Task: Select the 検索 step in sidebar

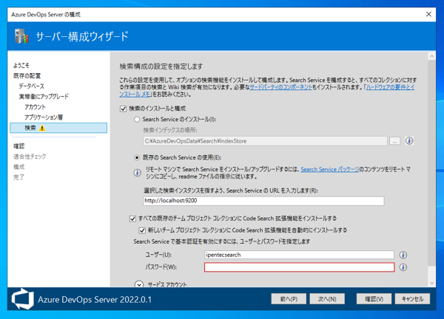Action: (x=58, y=128)
